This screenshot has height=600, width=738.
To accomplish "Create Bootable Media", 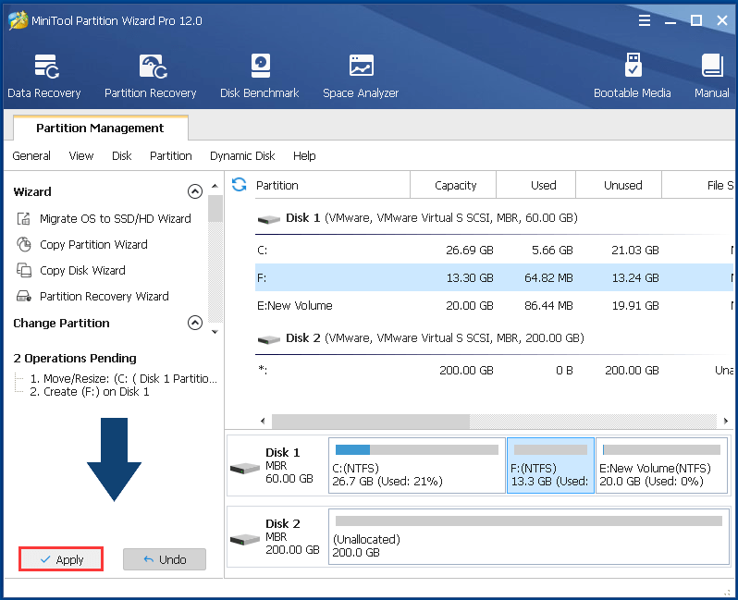I will coord(632,76).
